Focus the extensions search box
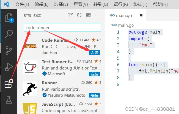Screen dimensions: 179x114 pos(62,27)
